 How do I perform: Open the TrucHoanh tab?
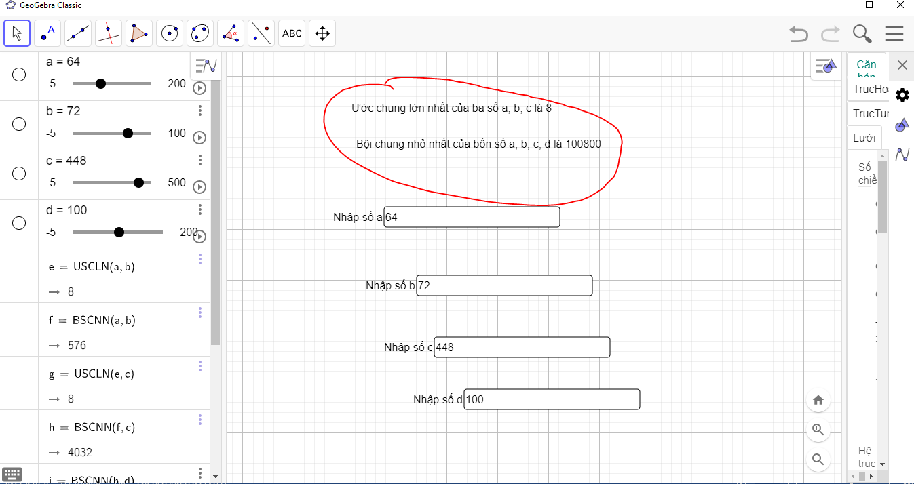click(x=869, y=89)
